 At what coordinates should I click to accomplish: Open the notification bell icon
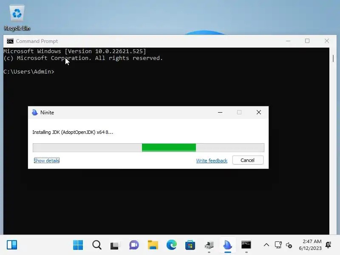pos(328,245)
